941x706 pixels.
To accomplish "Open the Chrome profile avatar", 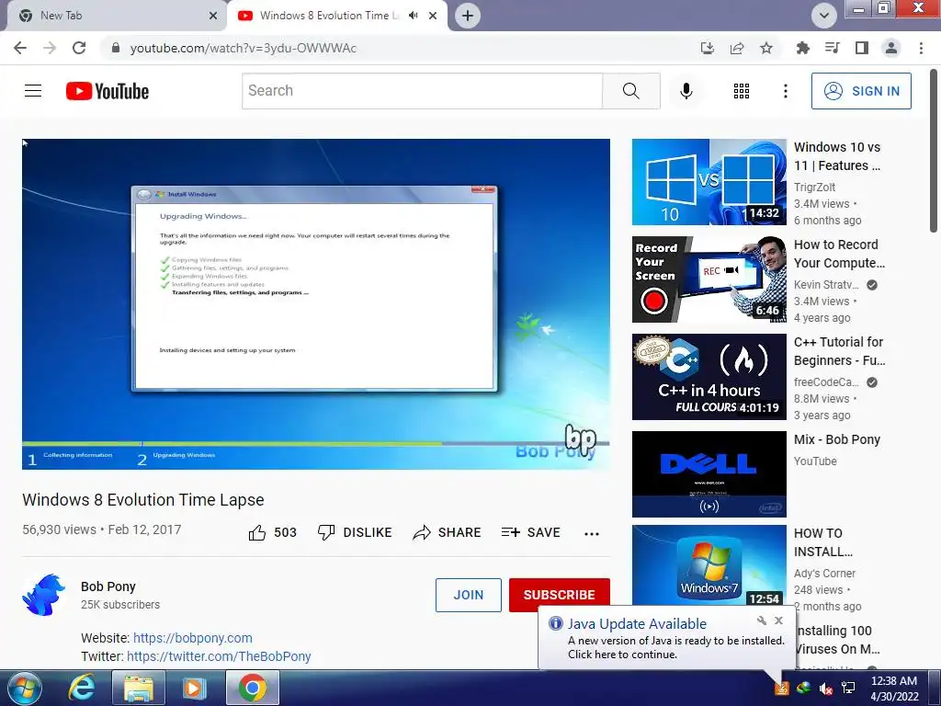I will pyautogui.click(x=891, y=48).
